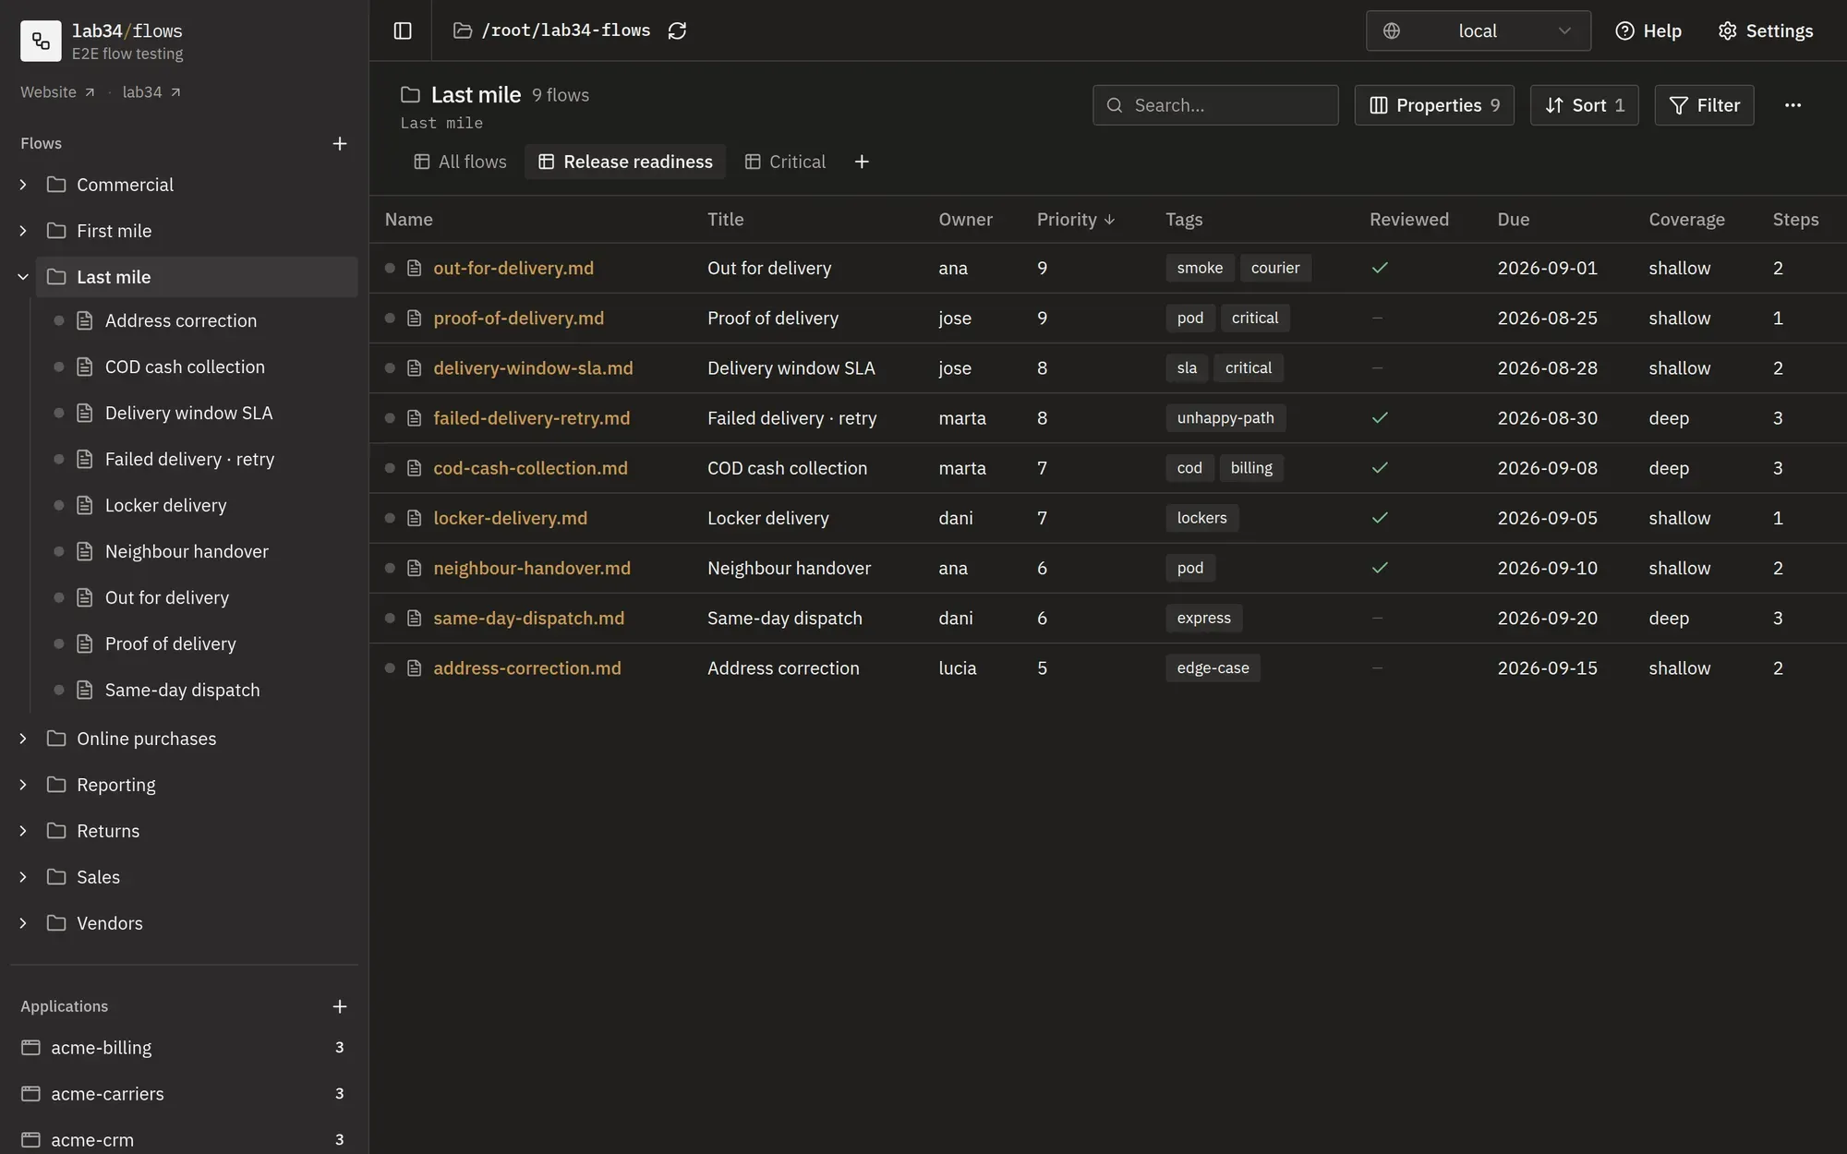Click the acme-billing application window icon
This screenshot has width=1847, height=1154.
30,1047
